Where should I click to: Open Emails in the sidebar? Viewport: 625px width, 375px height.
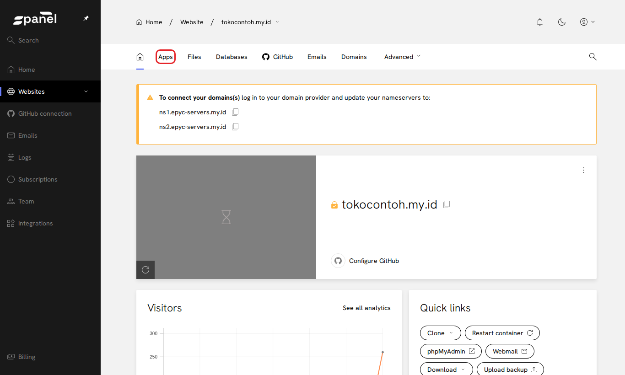(50, 135)
